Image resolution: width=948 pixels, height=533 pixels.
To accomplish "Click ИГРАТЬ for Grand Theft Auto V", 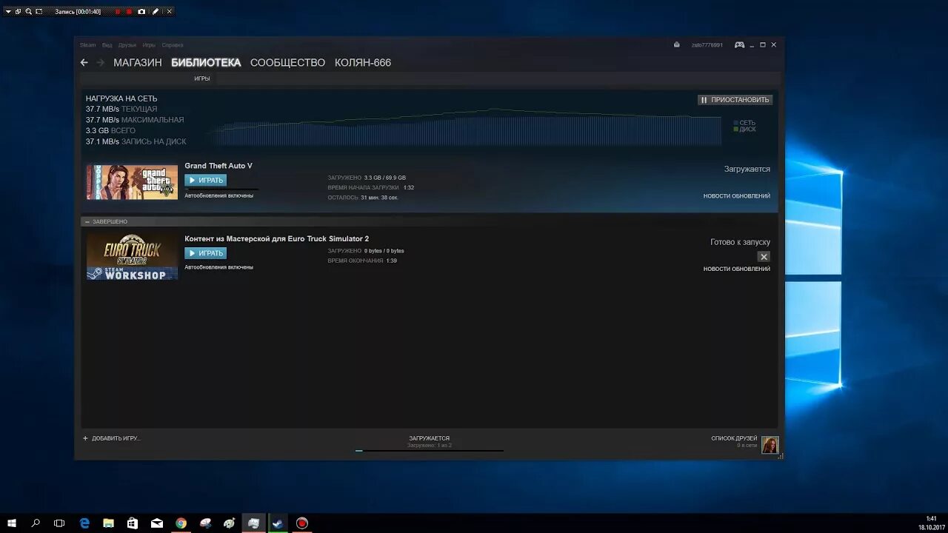I will point(205,180).
